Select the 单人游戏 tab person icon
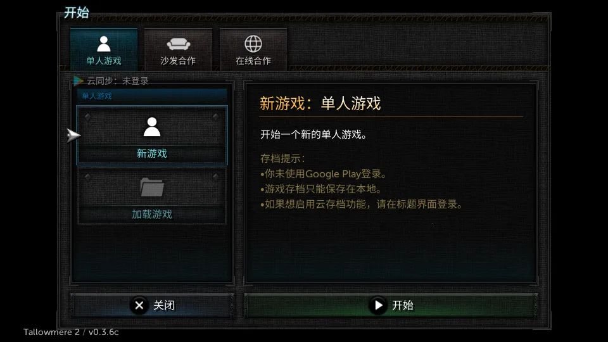The image size is (608, 342). 103,44
